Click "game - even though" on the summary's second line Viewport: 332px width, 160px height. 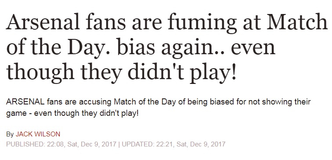pyautogui.click(x=40, y=114)
